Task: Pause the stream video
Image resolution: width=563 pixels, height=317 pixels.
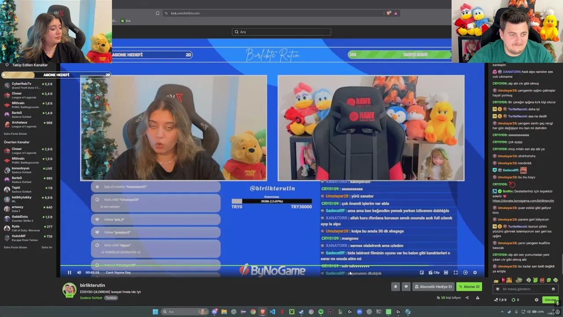Action: 69,273
